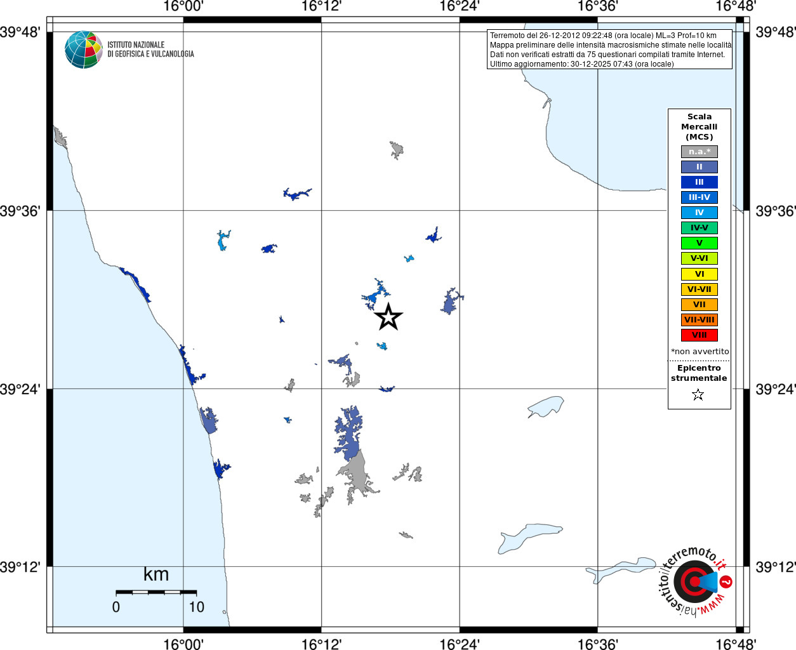
Task: Click the top 16°24' longitude label
Action: click(x=460, y=6)
